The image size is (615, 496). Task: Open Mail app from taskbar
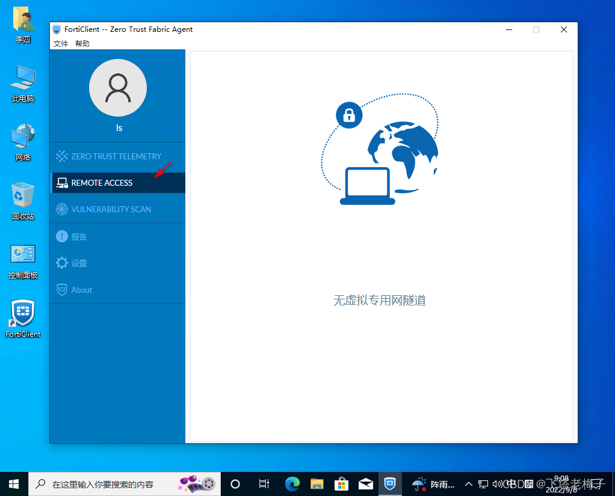tap(365, 484)
